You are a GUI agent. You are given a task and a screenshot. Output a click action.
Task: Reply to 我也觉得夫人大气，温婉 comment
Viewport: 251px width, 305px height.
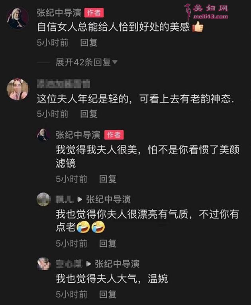click(x=108, y=294)
